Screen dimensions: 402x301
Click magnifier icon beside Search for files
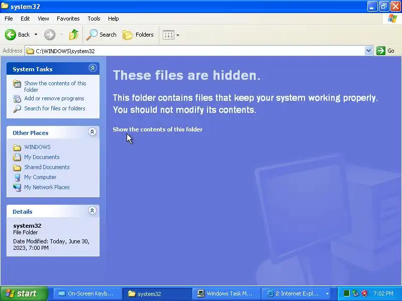[17, 108]
